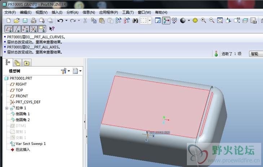Regenerate the model
Viewport: 263px width, 167px height.
[x=118, y=21]
